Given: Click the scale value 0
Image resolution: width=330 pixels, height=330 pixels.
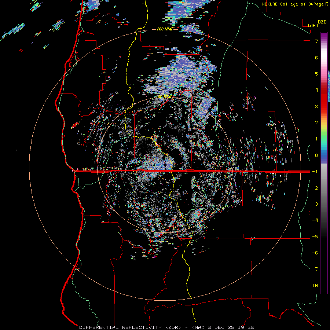Looking at the screenshot, I should tap(316, 155).
